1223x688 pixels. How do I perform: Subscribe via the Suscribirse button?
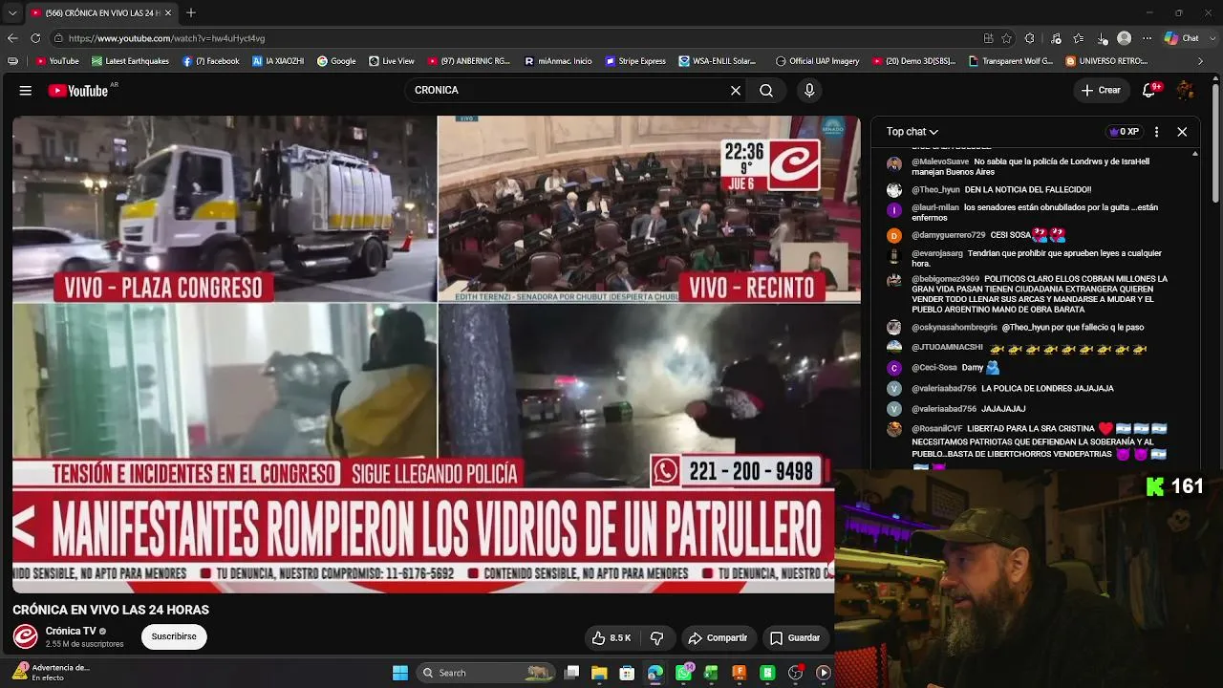174,636
